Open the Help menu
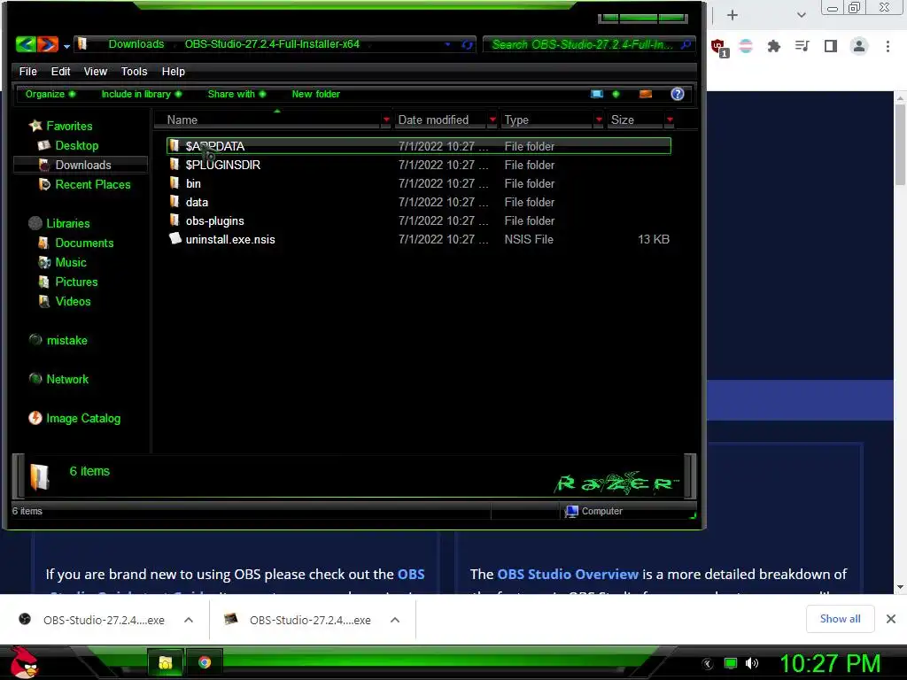 coord(174,71)
